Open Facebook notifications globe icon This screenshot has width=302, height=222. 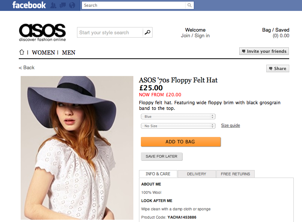(x=72, y=5)
